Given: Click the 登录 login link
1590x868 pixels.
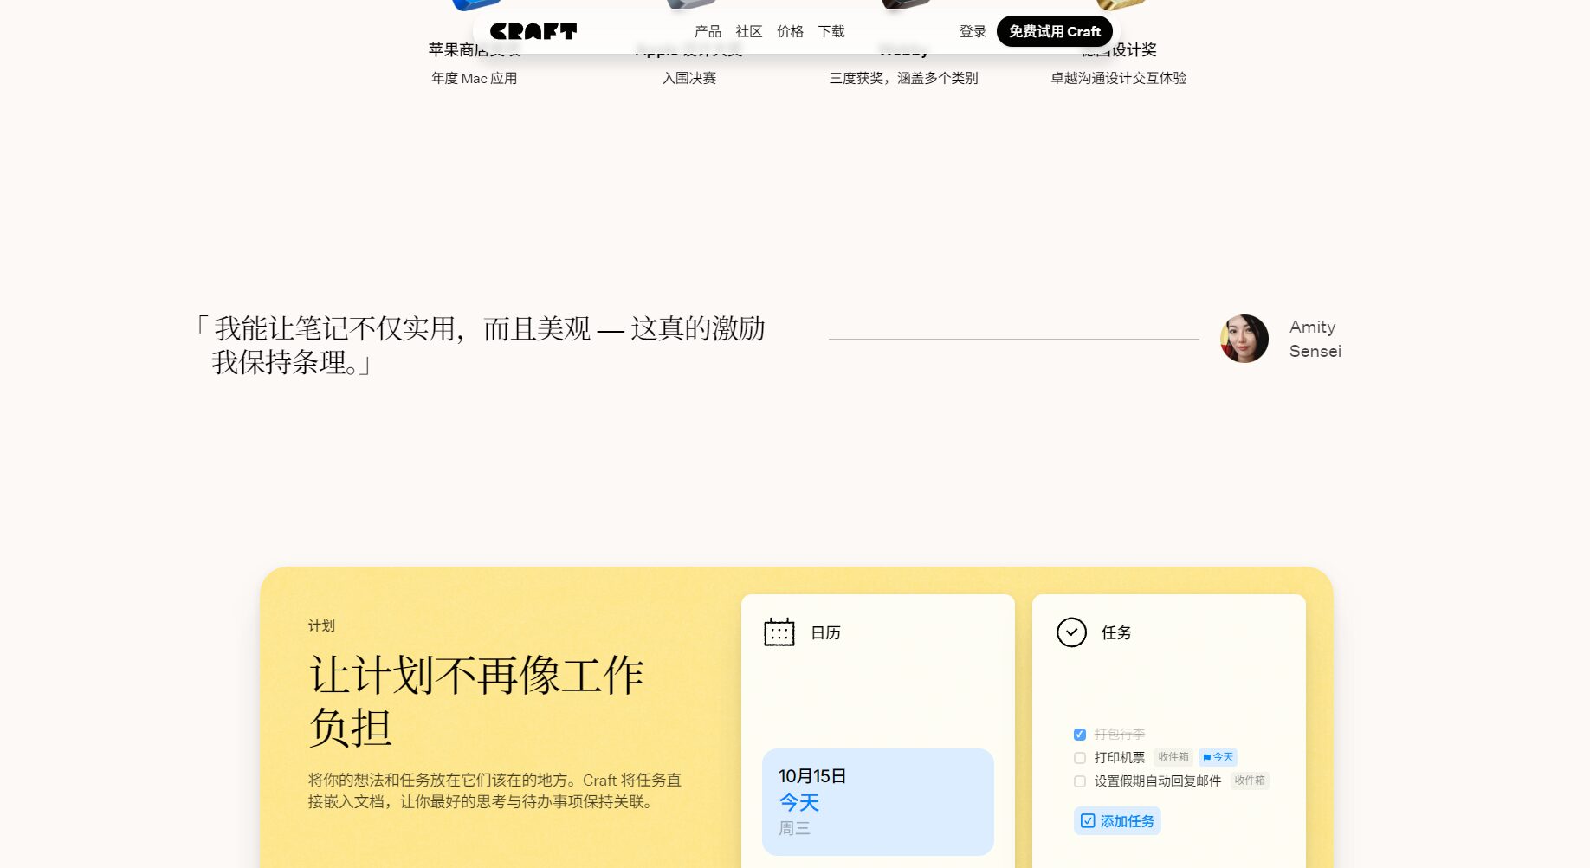Looking at the screenshot, I should tap(973, 32).
